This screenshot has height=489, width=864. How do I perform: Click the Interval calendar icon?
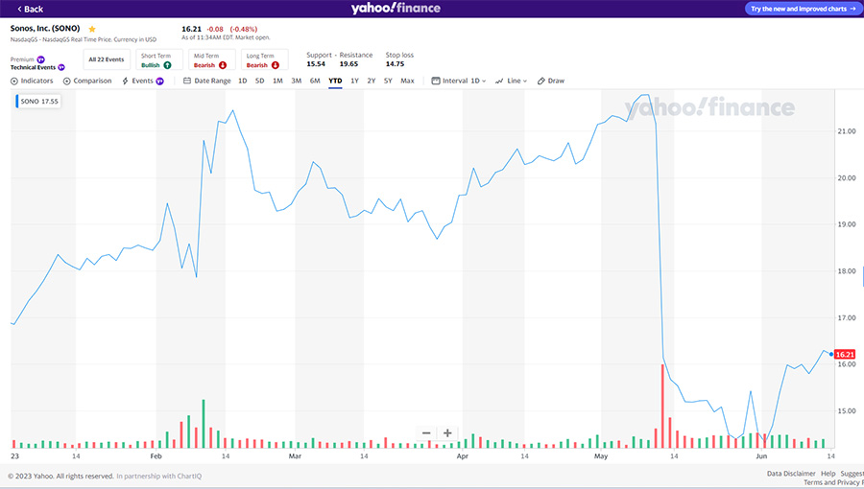point(436,81)
